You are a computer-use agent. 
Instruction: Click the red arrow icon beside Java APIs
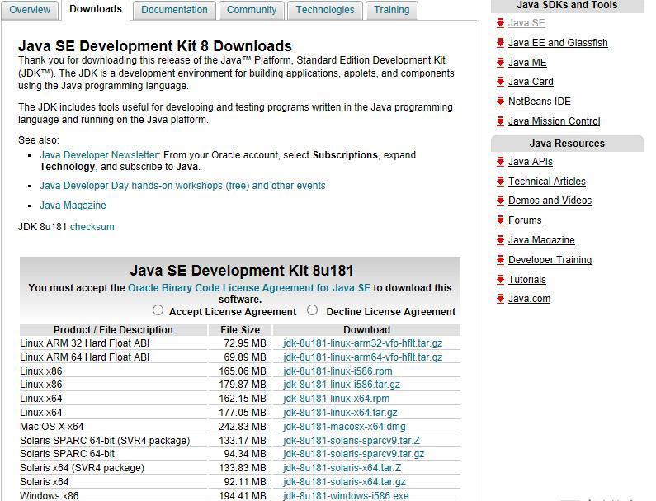point(500,162)
